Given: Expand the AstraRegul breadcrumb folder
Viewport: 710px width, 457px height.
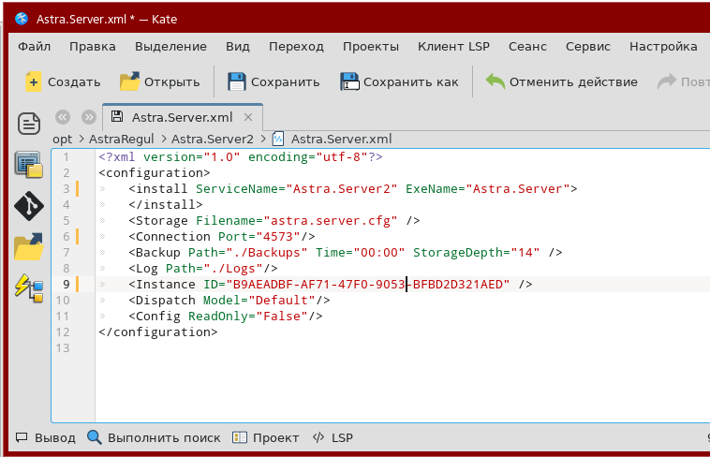Looking at the screenshot, I should (x=122, y=139).
